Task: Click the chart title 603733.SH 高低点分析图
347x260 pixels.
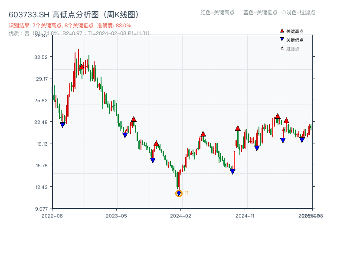Action: pos(74,15)
